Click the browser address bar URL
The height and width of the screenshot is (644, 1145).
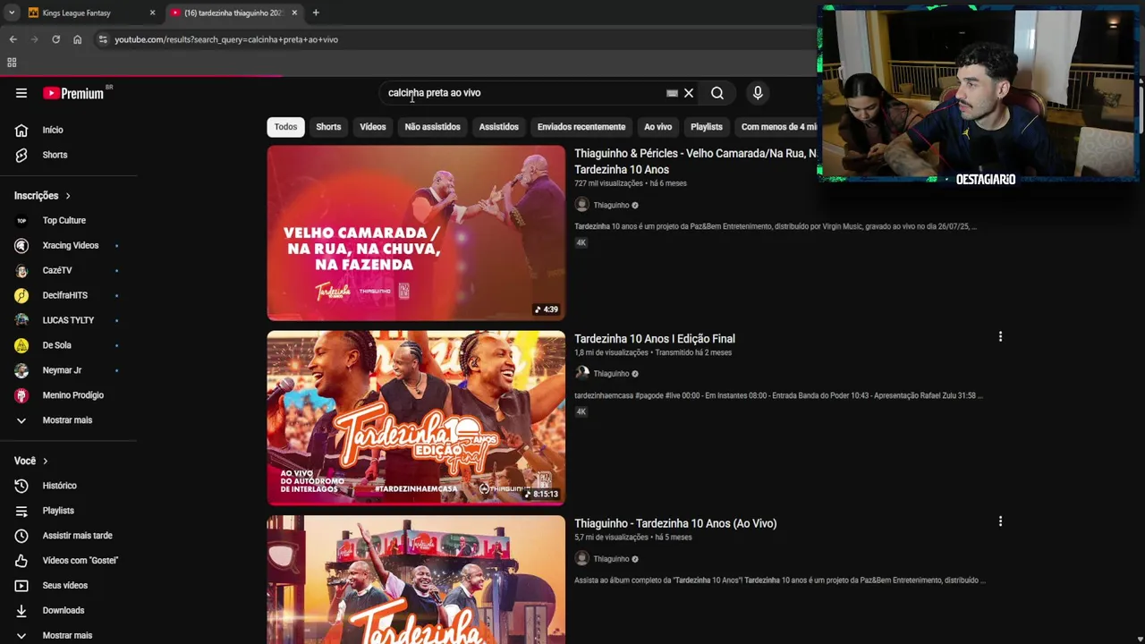[x=226, y=39]
